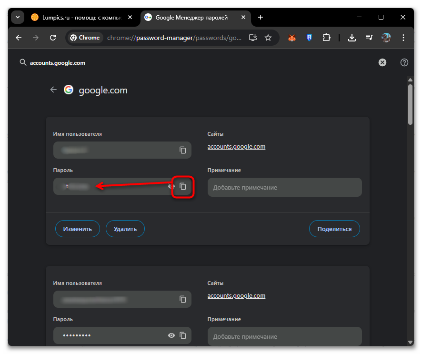
Task: Copy the second account's password
Action: (x=183, y=335)
